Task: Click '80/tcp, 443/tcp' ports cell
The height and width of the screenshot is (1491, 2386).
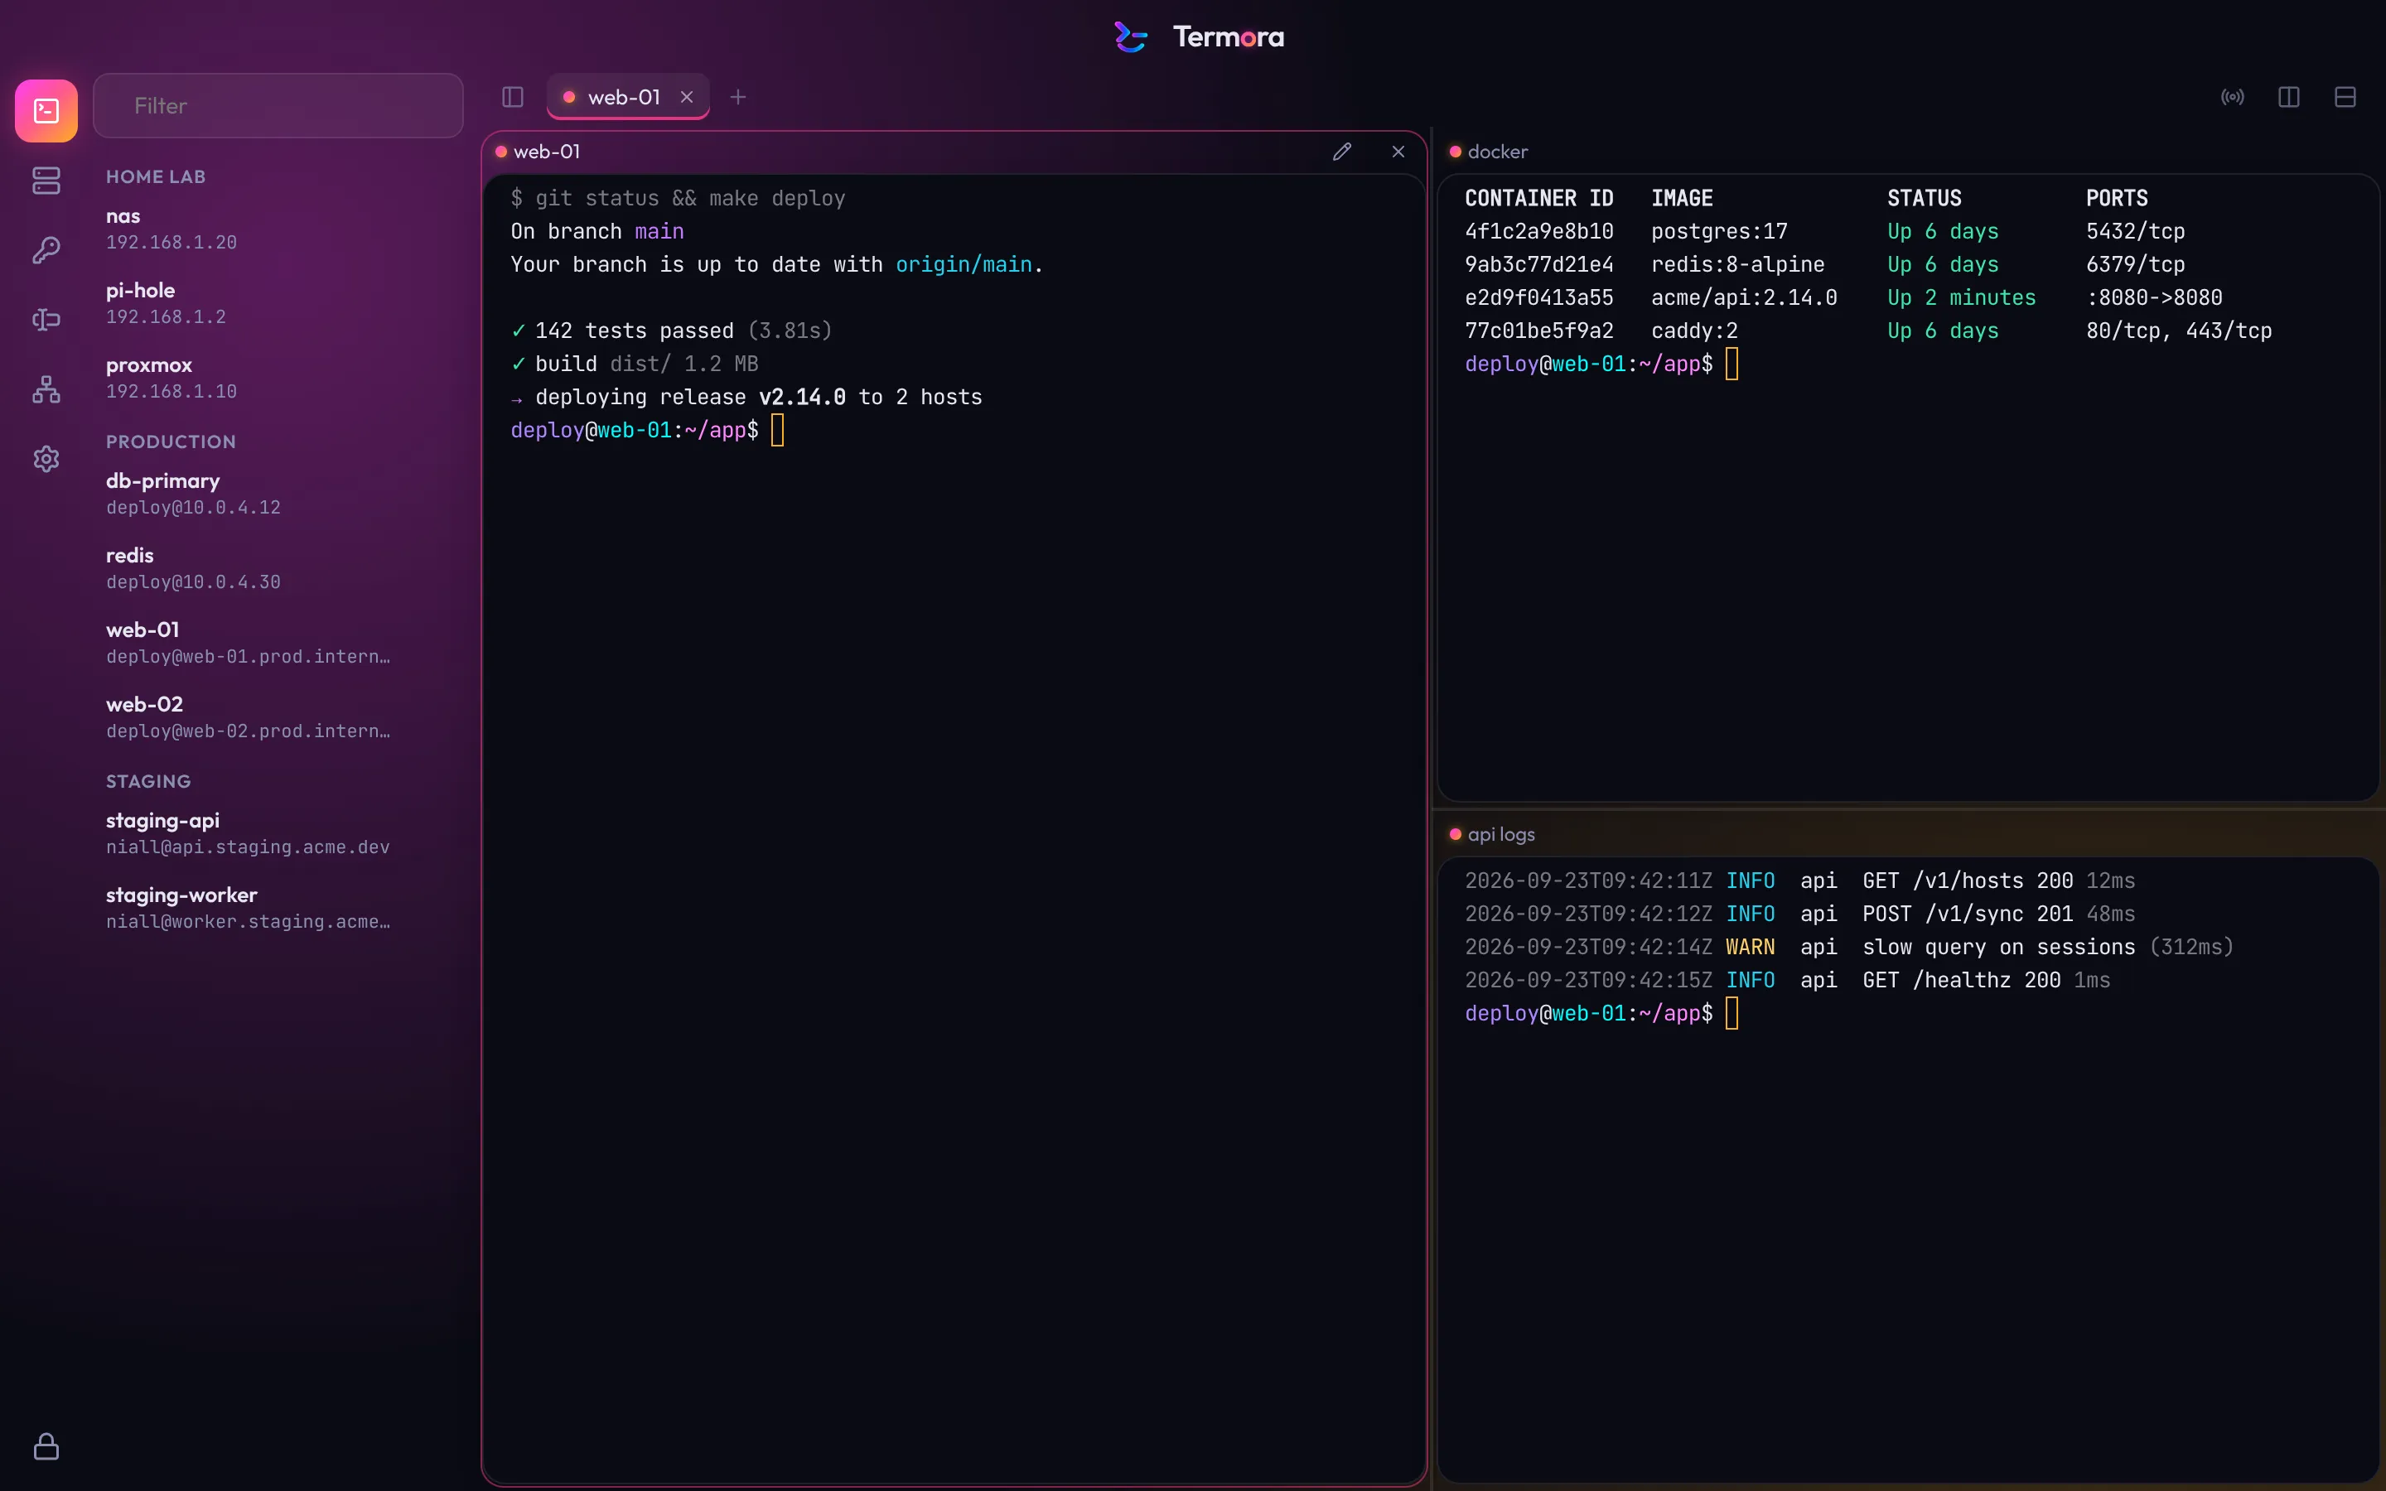Action: tap(2178, 331)
